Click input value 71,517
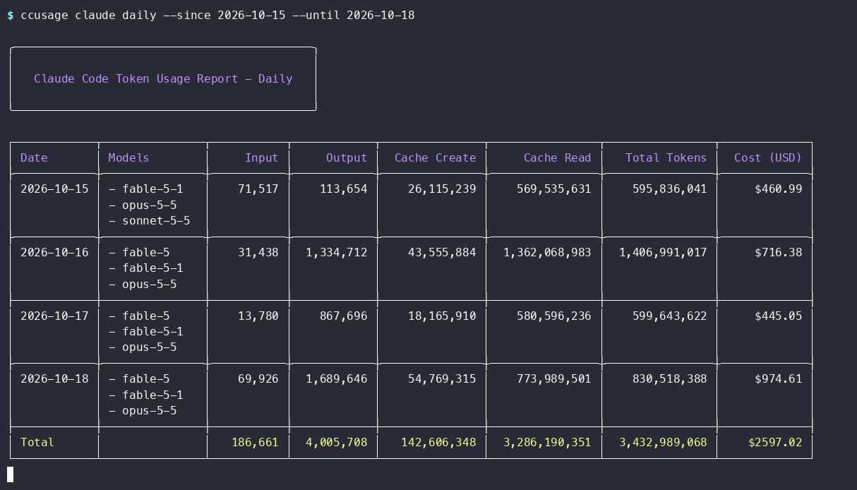857x490 pixels. (258, 189)
